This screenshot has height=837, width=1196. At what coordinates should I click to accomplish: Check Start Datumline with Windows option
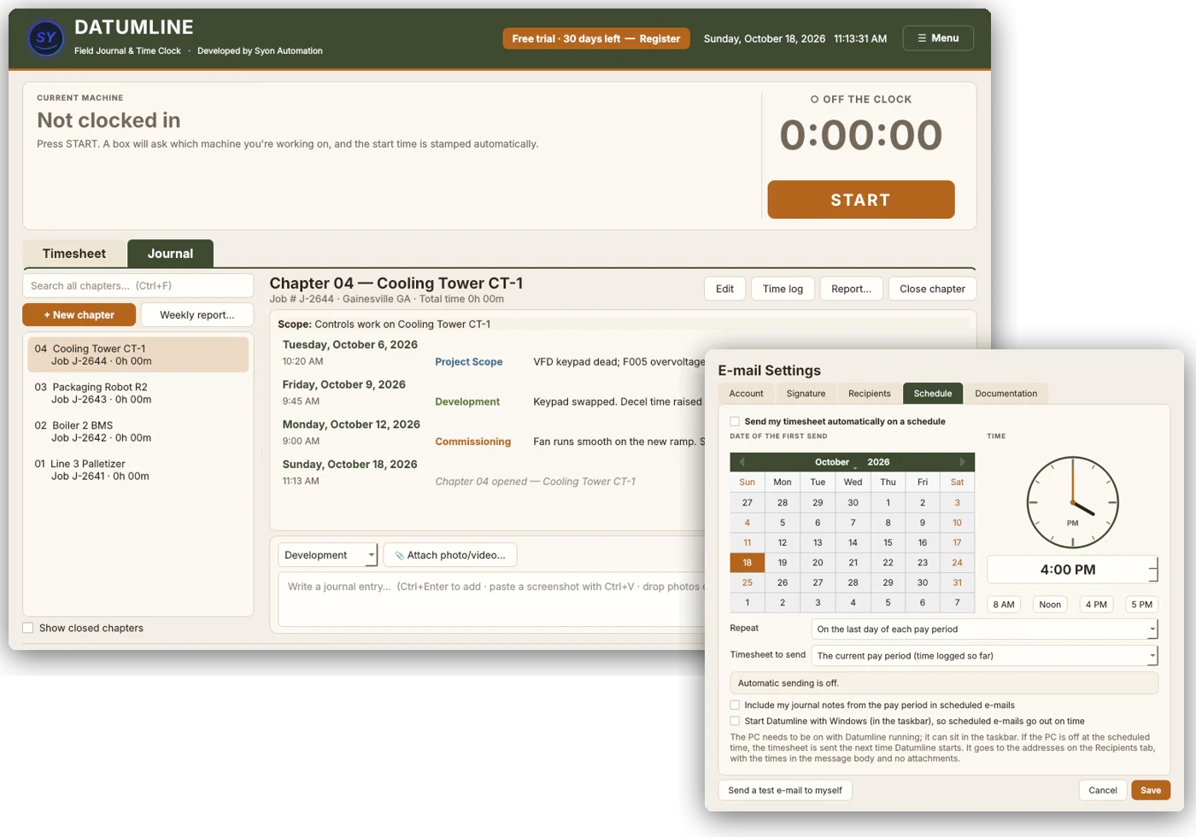735,721
